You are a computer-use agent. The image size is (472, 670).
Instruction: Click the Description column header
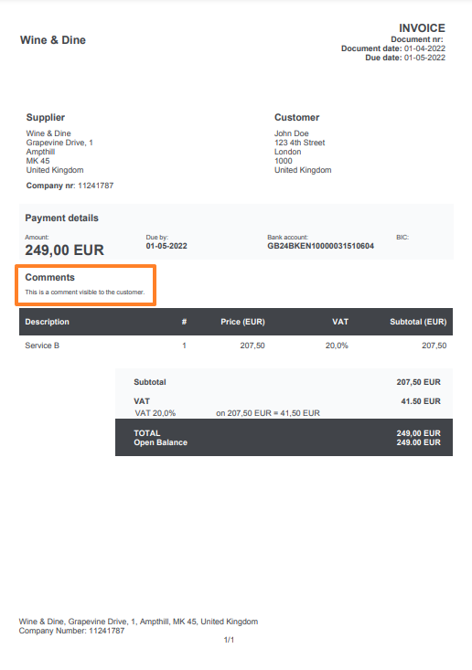pyautogui.click(x=47, y=322)
